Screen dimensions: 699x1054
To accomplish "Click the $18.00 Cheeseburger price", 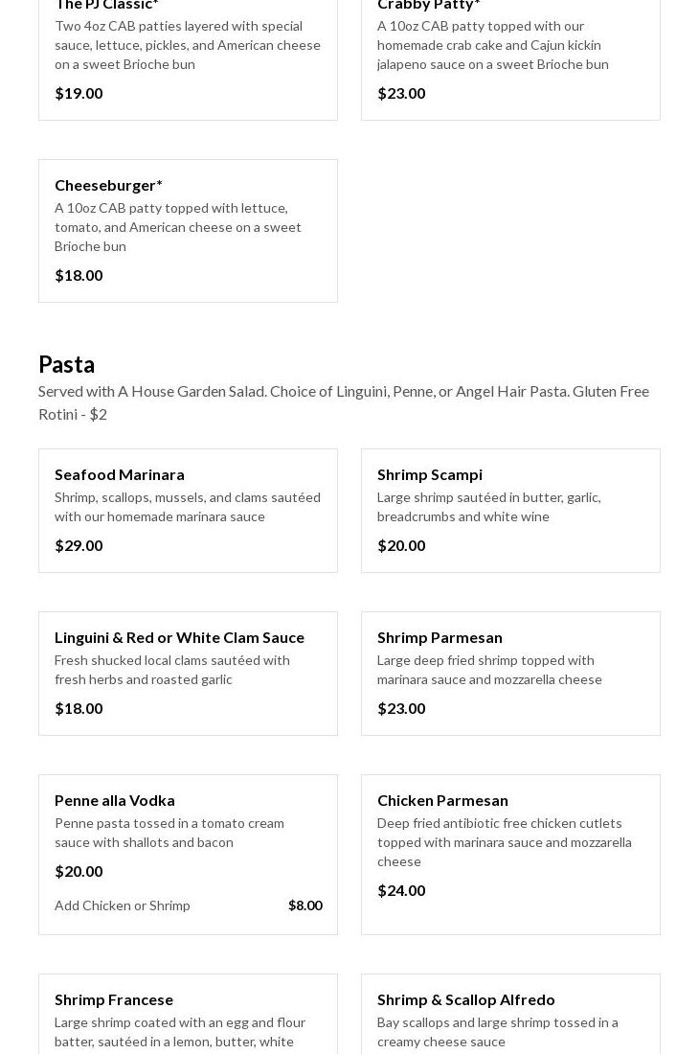I will (x=79, y=275).
